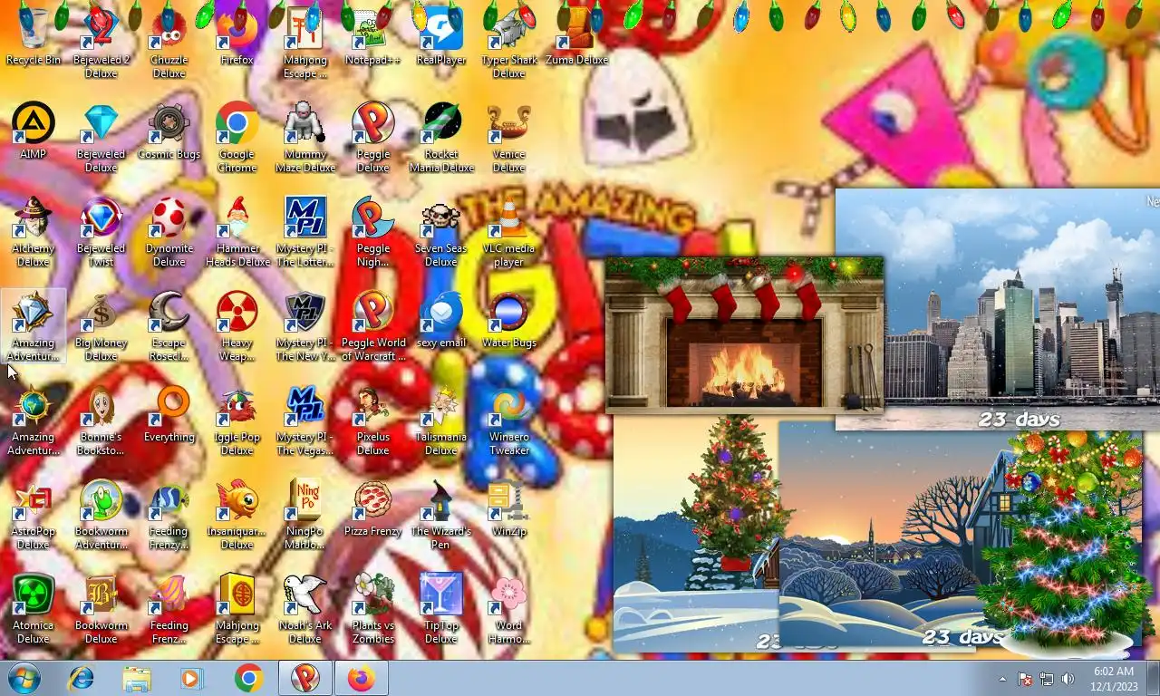
Task: Open the WinZip desktop icon
Action: 508,508
